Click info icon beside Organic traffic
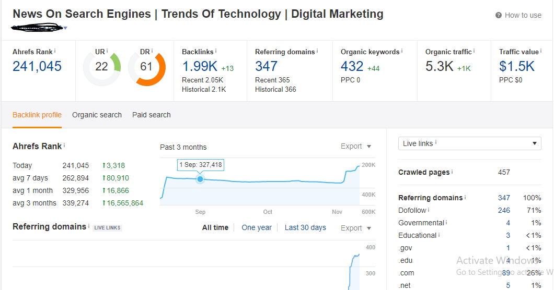The height and width of the screenshot is (290, 554). (475, 51)
